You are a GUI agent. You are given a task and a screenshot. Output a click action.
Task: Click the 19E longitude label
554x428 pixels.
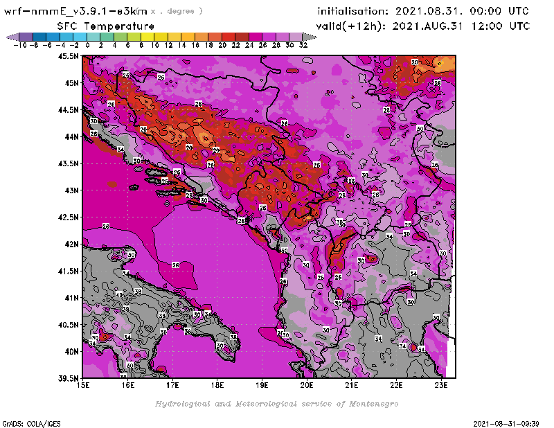262,386
